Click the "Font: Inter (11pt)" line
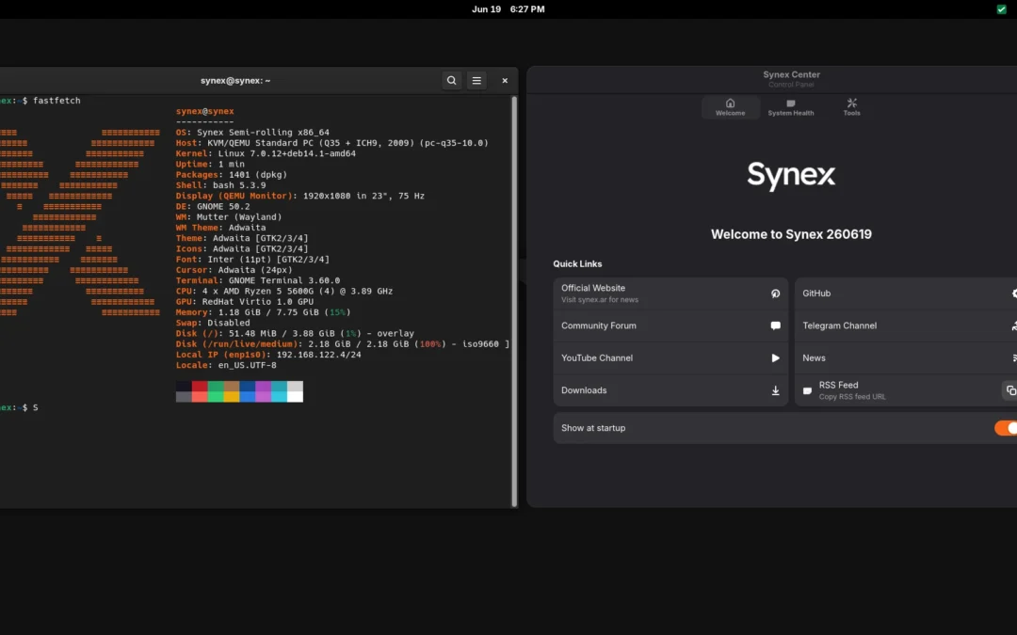The height and width of the screenshot is (635, 1017). pyautogui.click(x=252, y=260)
